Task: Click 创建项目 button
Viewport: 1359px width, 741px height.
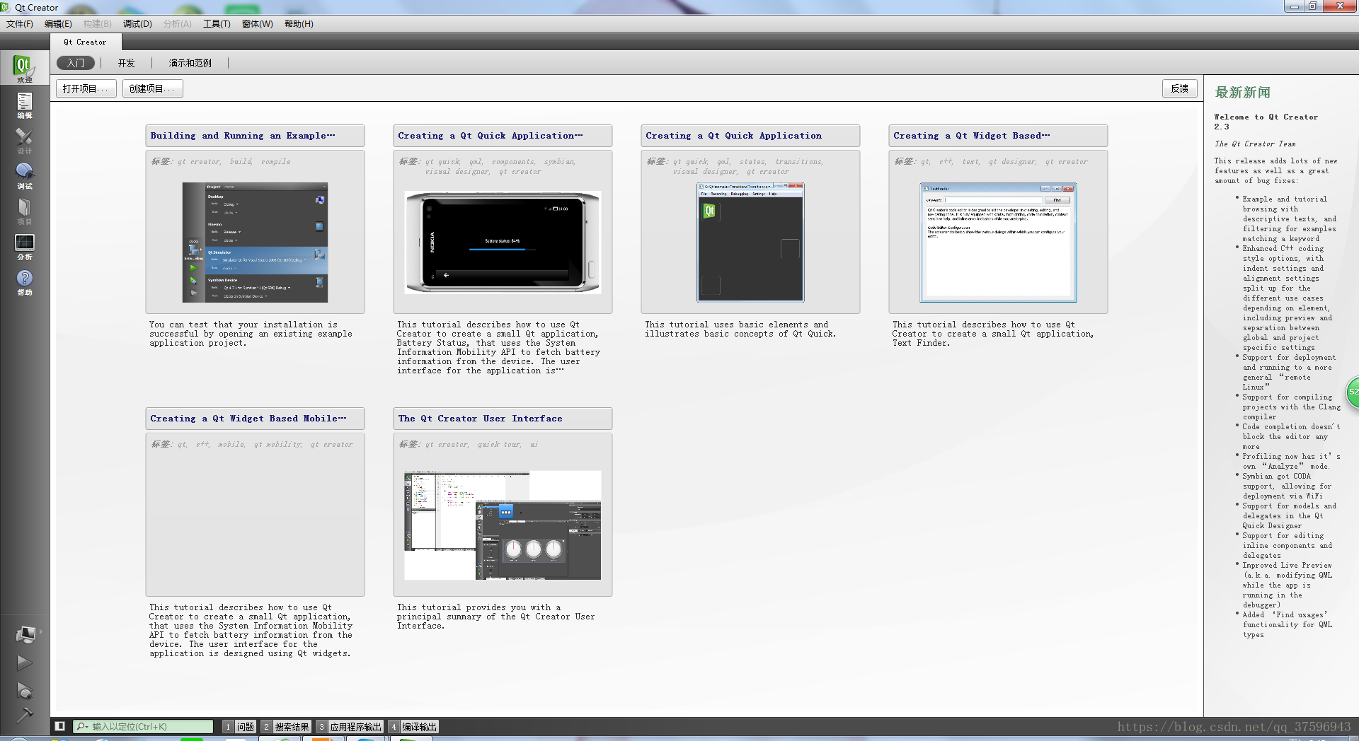Action: [153, 88]
